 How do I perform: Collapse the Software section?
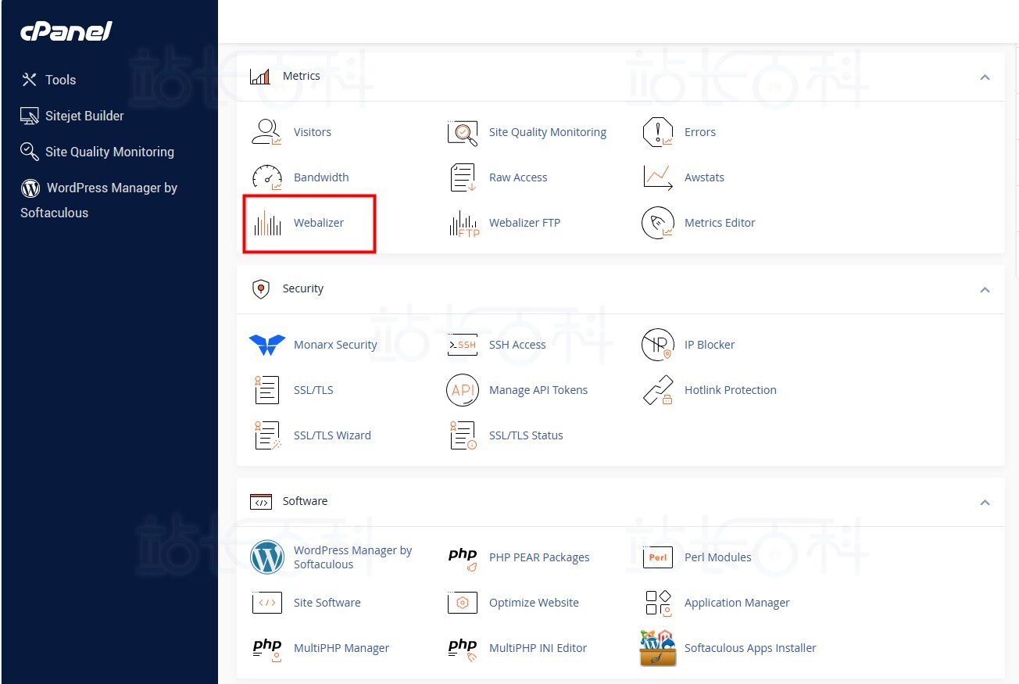click(985, 502)
